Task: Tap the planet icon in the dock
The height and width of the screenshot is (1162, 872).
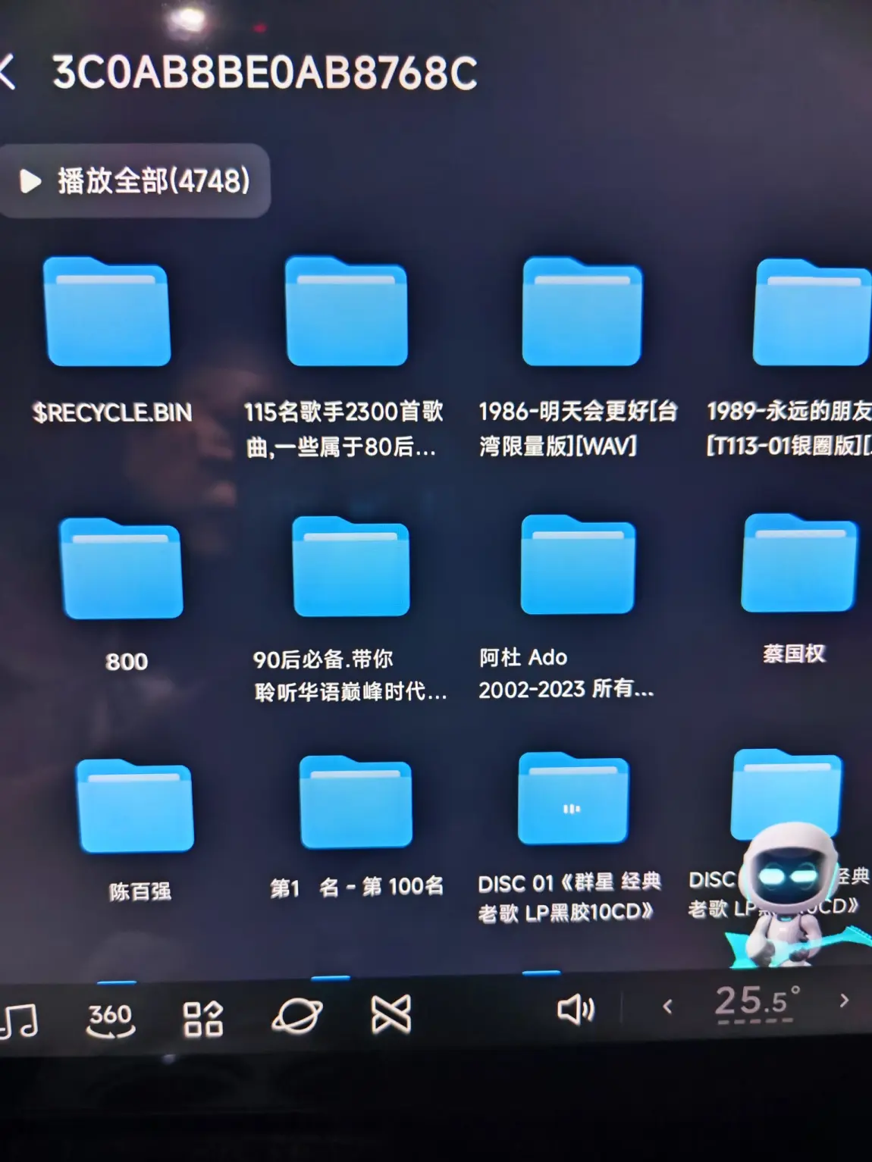Action: (297, 1016)
